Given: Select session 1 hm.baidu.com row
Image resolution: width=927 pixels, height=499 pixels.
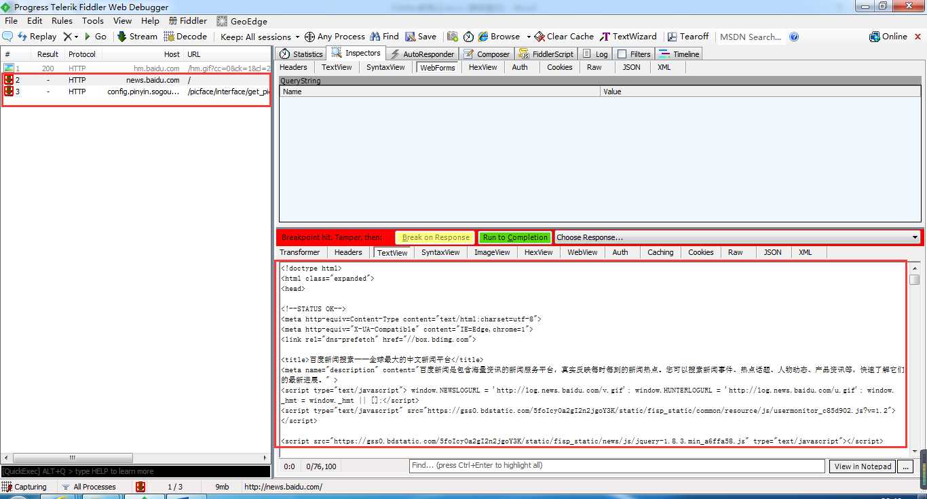Looking at the screenshot, I should coord(136,68).
